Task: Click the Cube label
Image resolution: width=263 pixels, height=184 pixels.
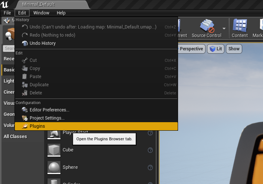Action: pyautogui.click(x=68, y=150)
